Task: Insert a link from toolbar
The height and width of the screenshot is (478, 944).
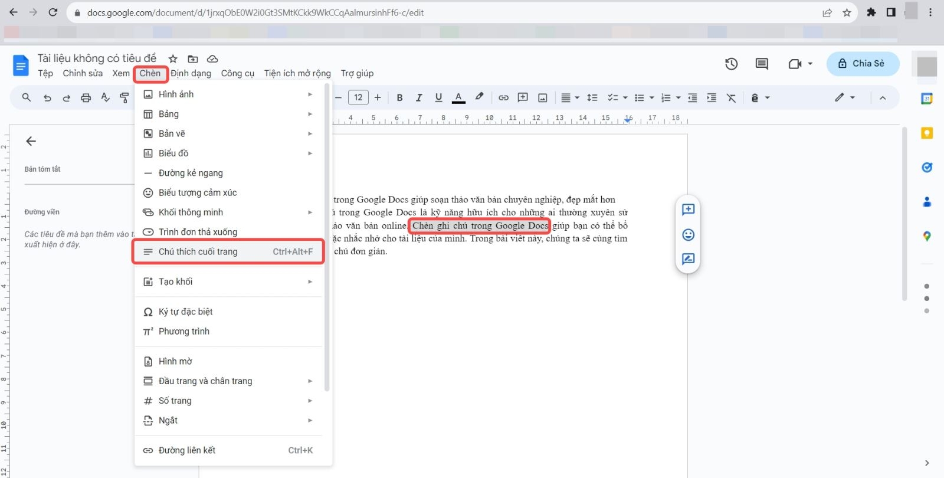Action: [x=503, y=98]
